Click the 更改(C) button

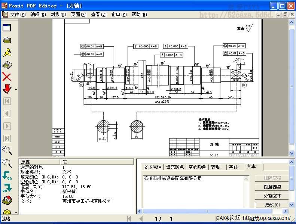click(x=272, y=205)
